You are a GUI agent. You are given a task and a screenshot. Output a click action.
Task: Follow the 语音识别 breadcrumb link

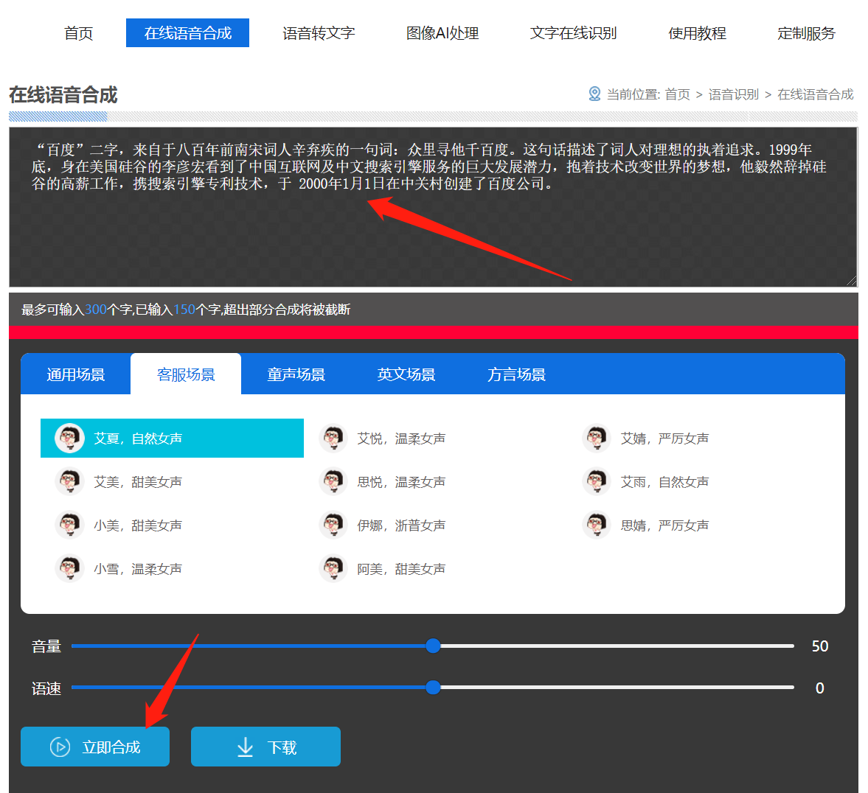point(734,94)
